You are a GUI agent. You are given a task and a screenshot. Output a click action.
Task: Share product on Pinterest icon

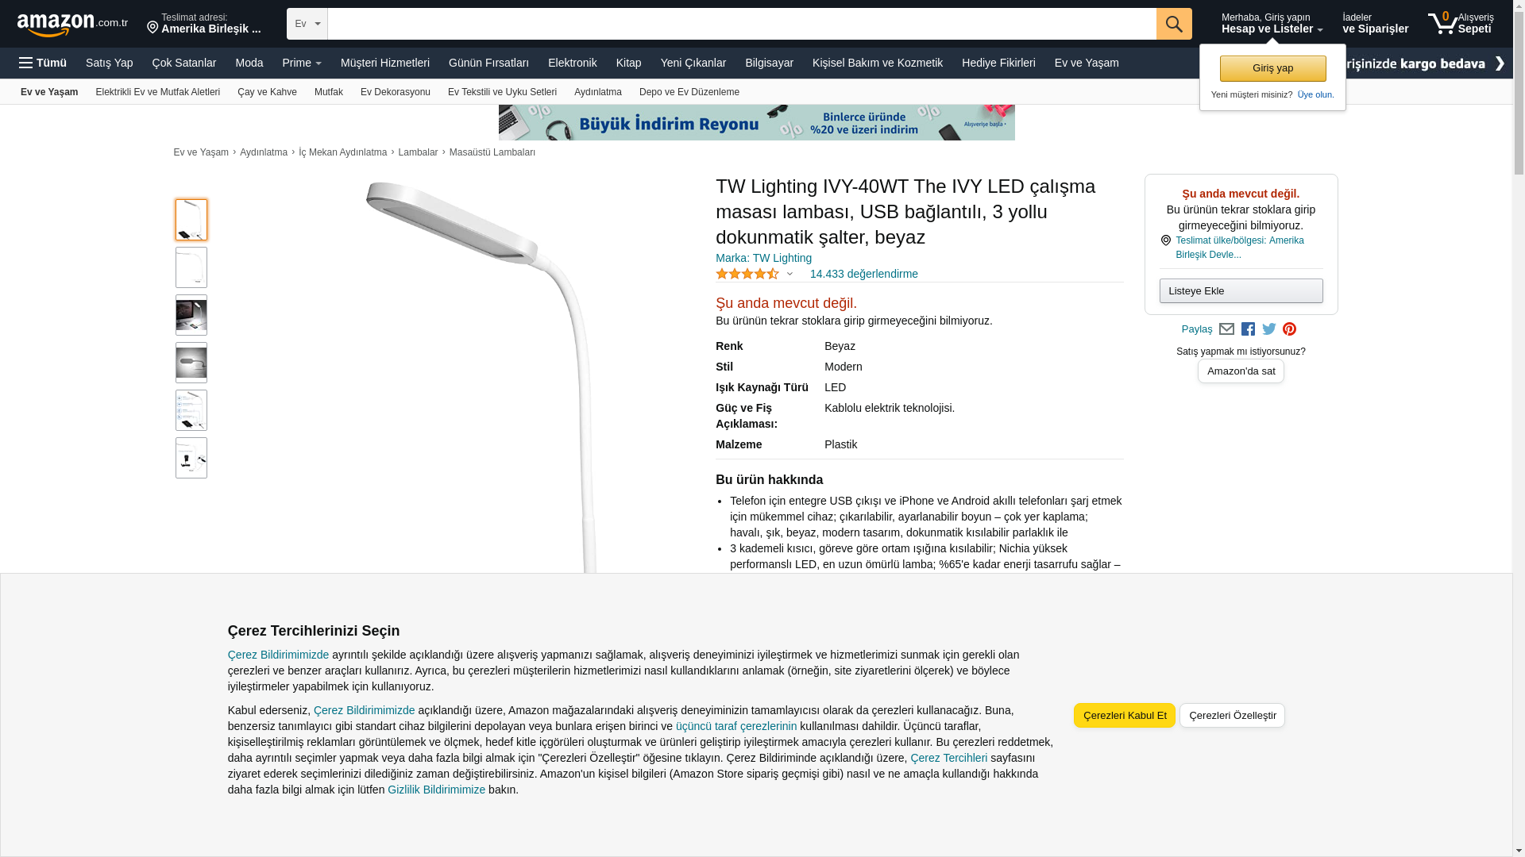1289,329
